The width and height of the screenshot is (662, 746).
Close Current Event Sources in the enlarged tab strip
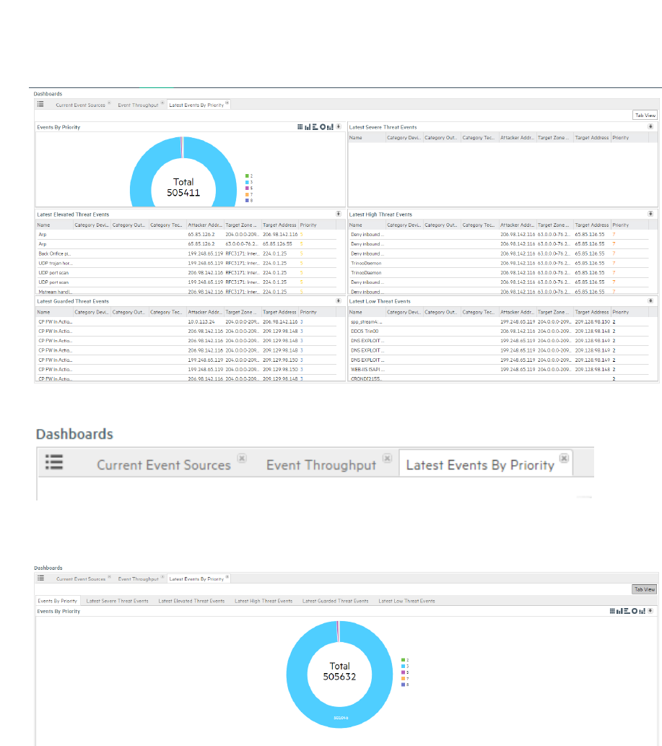point(242,458)
